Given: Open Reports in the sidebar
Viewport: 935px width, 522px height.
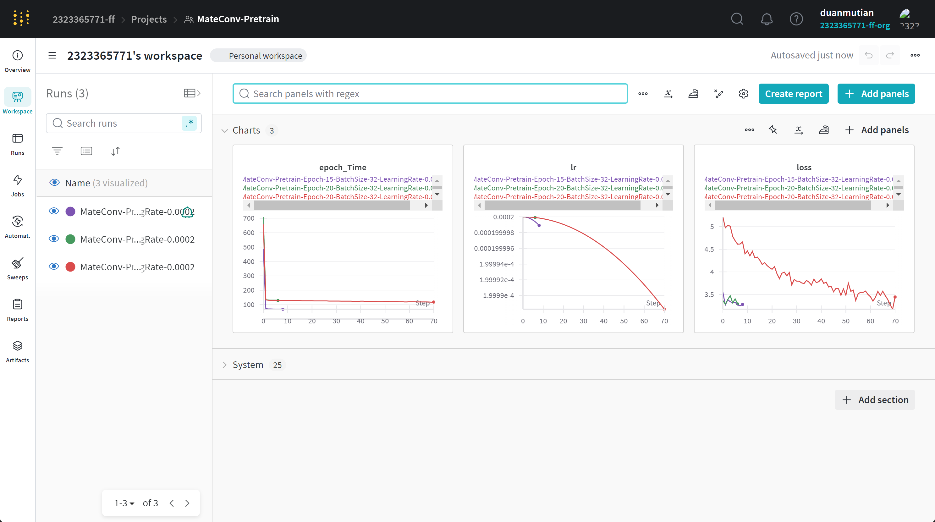Looking at the screenshot, I should pos(17,310).
